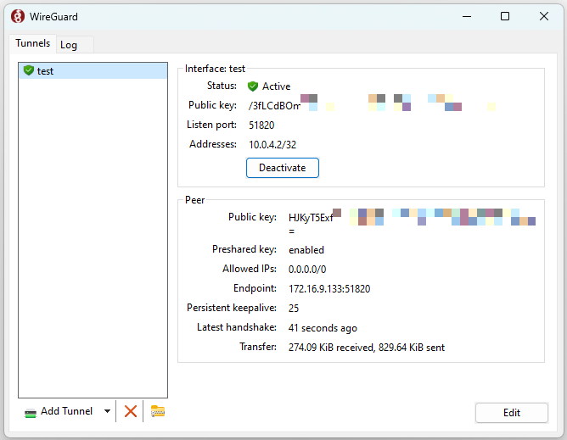Click the green shield icon beside test tunnel

pos(29,70)
